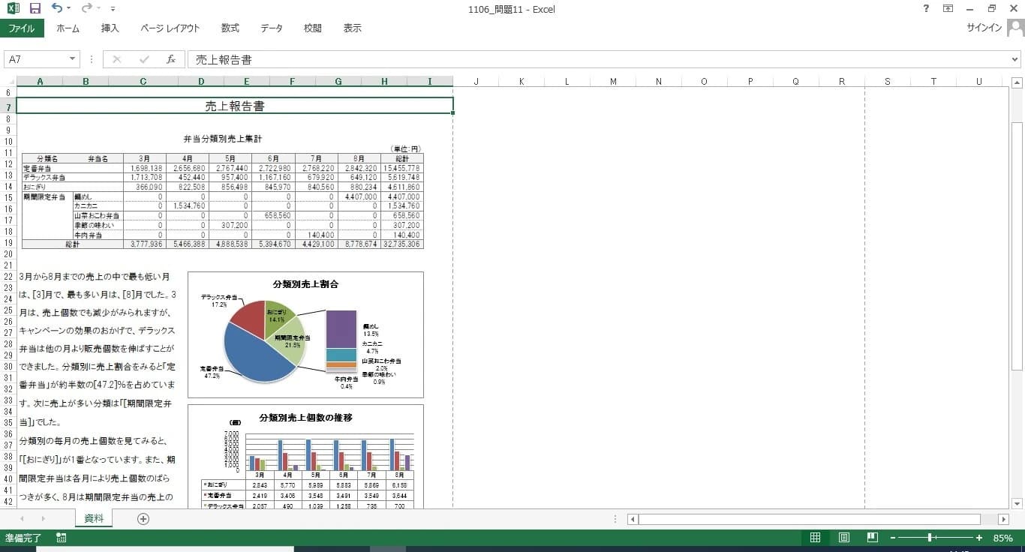Click the Insert Function fx icon
Viewport: 1025px width, 552px height.
coord(171,59)
